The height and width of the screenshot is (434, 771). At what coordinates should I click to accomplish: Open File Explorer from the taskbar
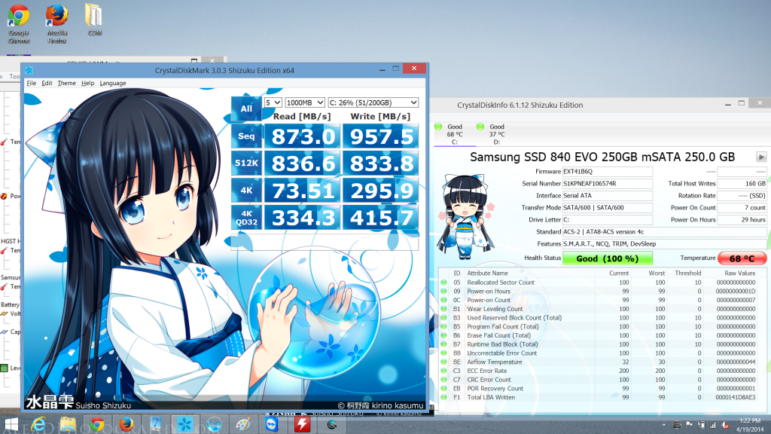click(x=68, y=425)
